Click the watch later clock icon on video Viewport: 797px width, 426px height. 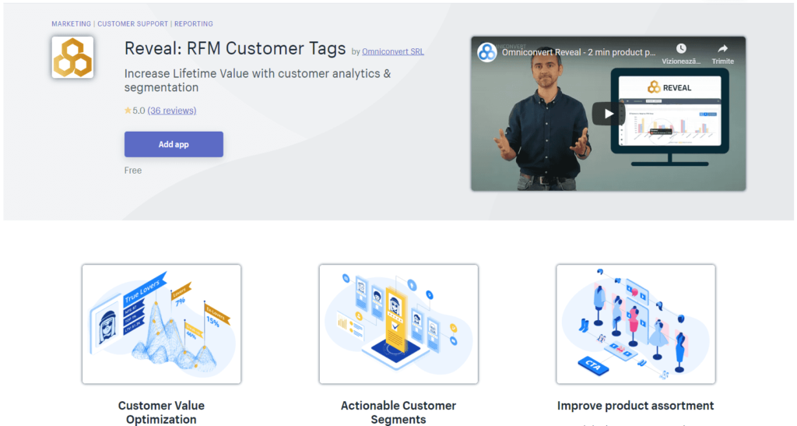pyautogui.click(x=681, y=49)
